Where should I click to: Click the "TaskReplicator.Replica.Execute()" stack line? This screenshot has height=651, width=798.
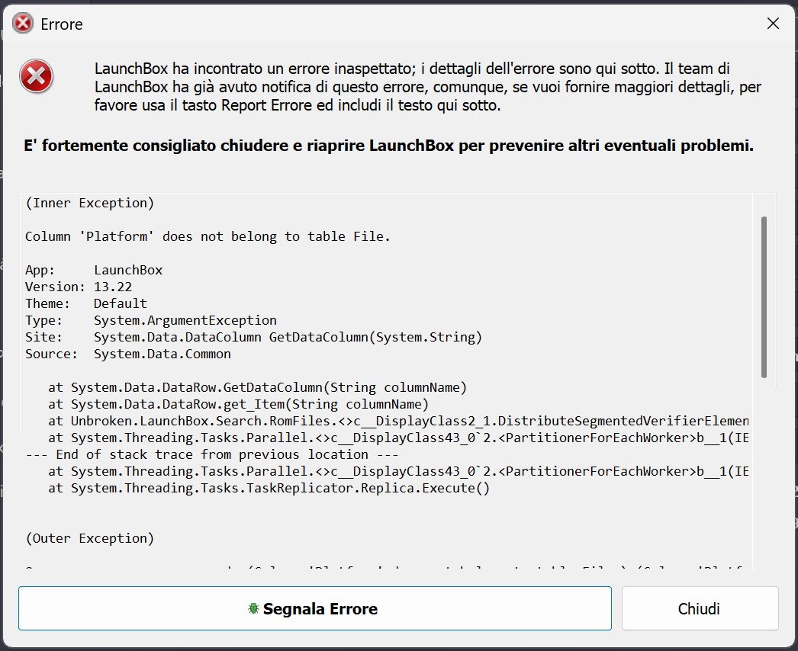(269, 488)
